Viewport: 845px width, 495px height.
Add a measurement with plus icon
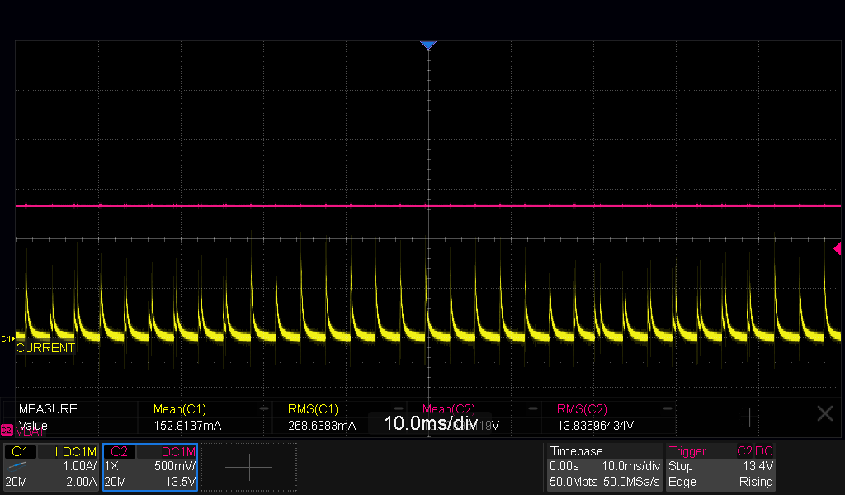[749, 417]
